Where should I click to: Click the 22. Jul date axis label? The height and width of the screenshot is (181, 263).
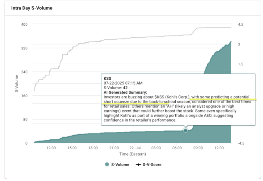tap(135, 148)
